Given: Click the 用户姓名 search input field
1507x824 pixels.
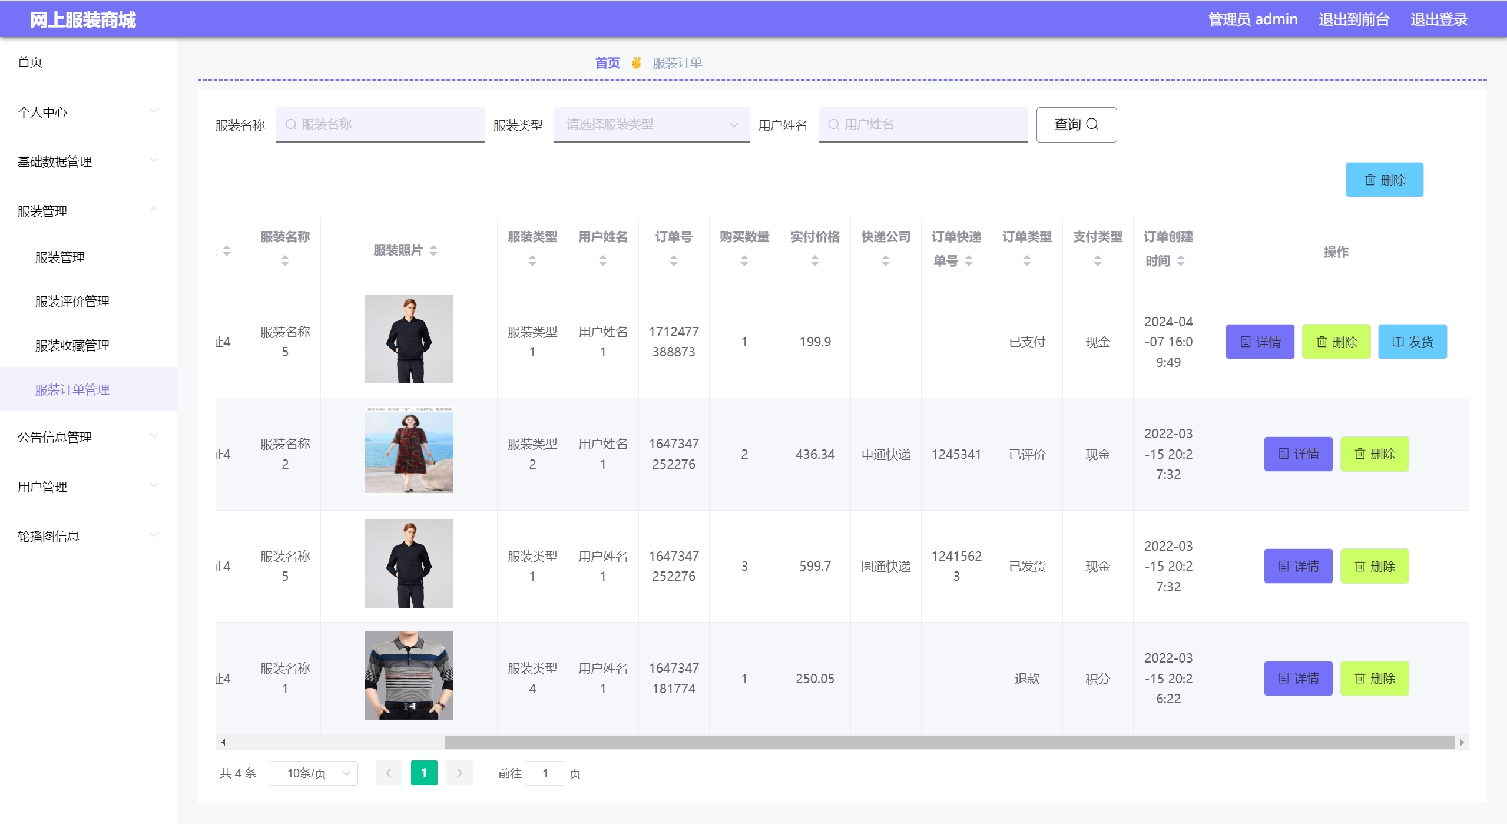Looking at the screenshot, I should click(x=923, y=124).
